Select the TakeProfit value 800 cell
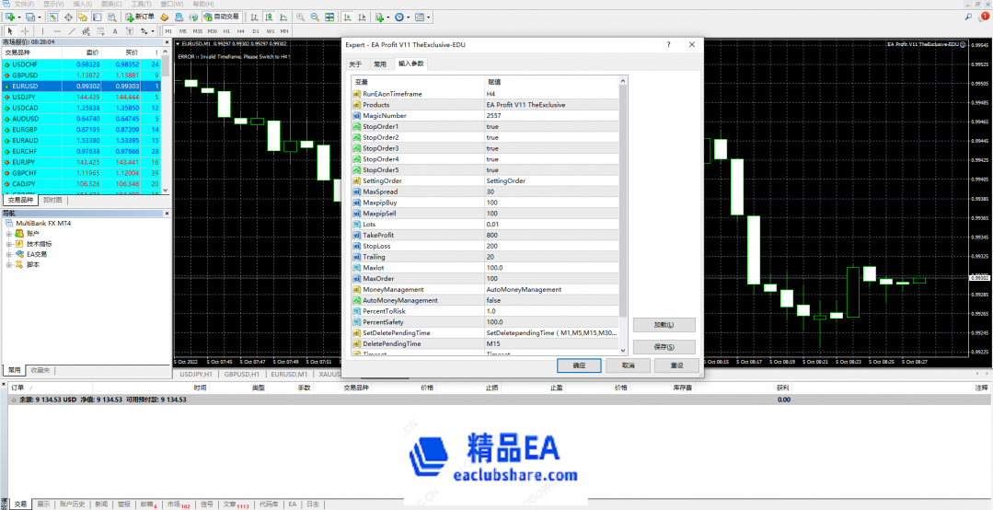The height and width of the screenshot is (510, 993). pos(551,235)
